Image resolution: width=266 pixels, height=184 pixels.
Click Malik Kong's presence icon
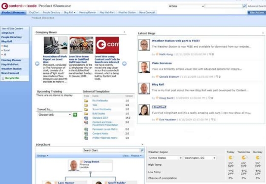click(157, 54)
